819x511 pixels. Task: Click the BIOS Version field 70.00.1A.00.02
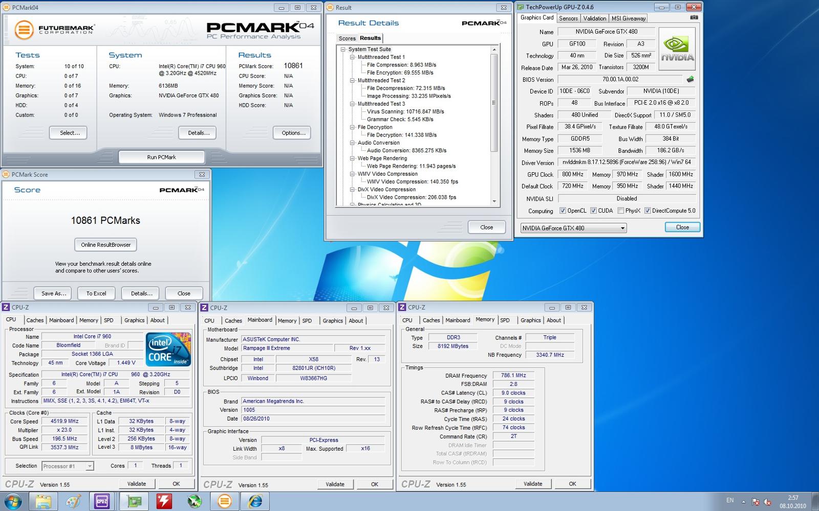(620, 79)
